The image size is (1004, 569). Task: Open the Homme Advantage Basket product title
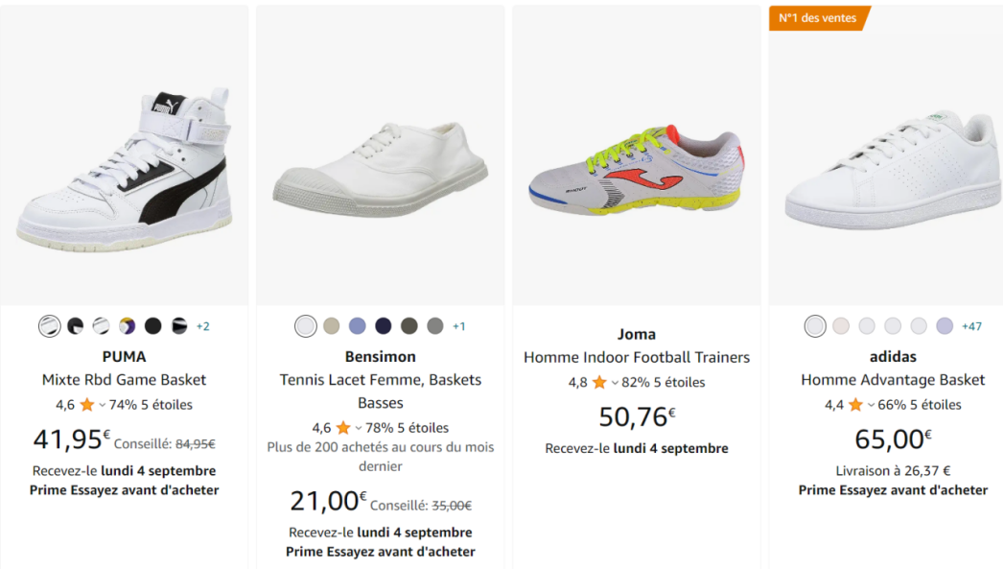tap(893, 380)
